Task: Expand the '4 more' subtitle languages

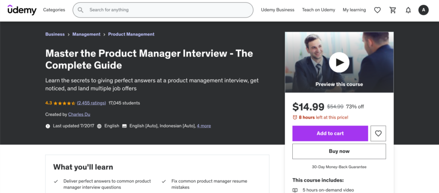Action: (204, 126)
